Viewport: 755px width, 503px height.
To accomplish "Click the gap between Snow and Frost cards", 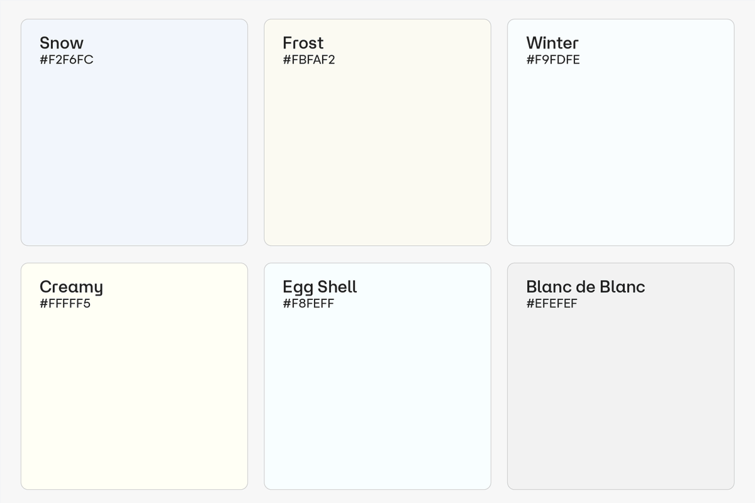I will (x=256, y=132).
